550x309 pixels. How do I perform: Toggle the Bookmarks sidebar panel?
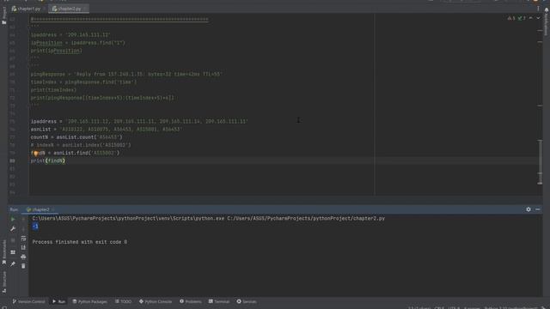coord(3,252)
